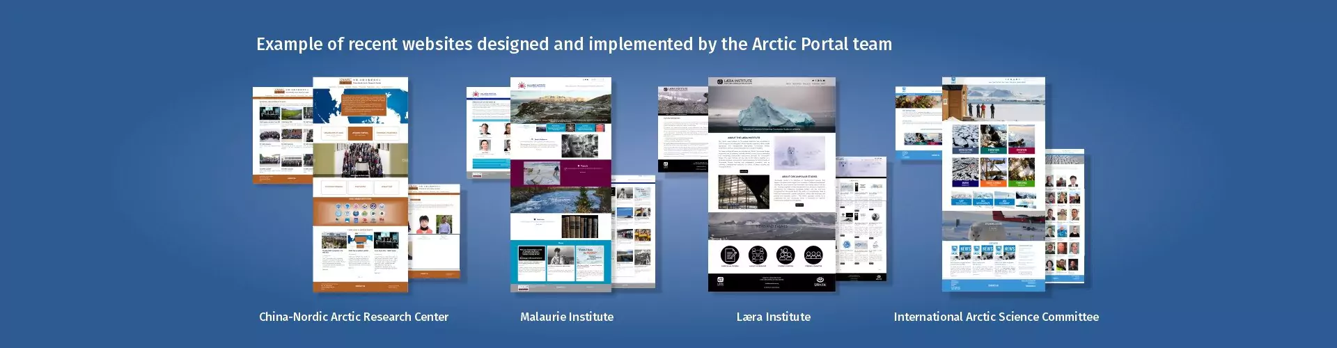Open the Malaurie photo gallery screenshot on the right
Viewport: 1337px width, 348px height.
(633, 230)
